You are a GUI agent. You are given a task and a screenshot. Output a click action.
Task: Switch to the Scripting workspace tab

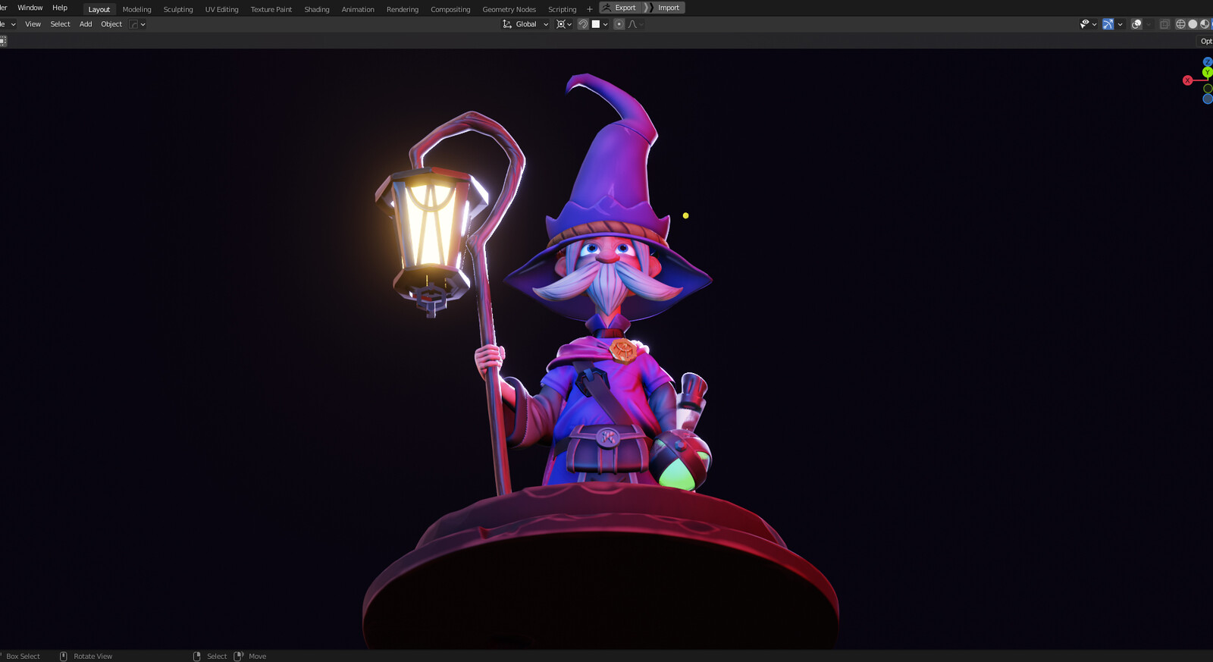tap(563, 9)
